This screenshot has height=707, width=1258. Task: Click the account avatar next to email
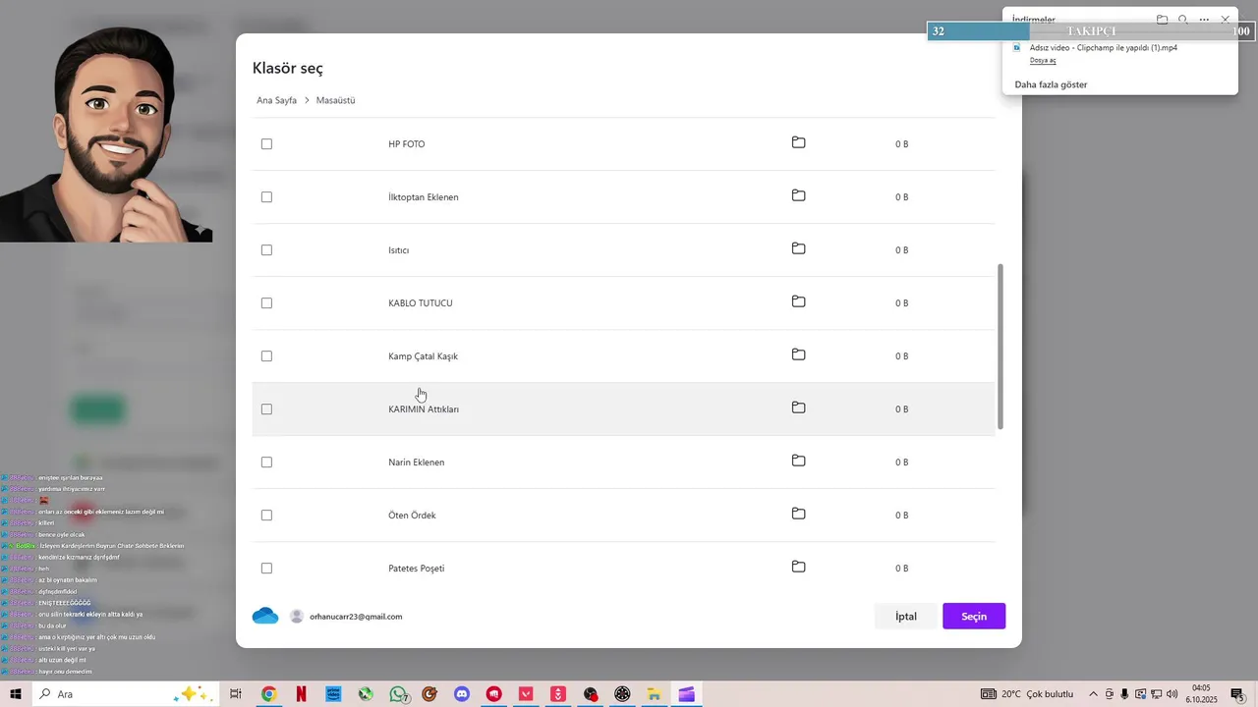point(297,616)
